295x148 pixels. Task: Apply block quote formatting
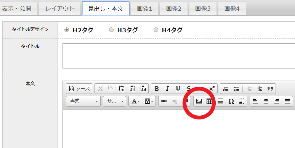click(x=270, y=89)
